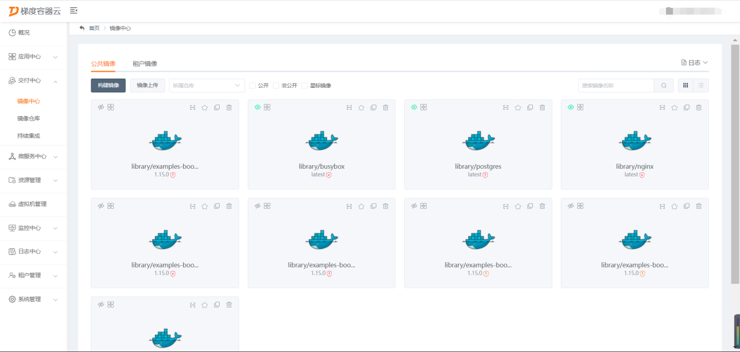Click the scan icon on library/nginx card

tap(663, 108)
